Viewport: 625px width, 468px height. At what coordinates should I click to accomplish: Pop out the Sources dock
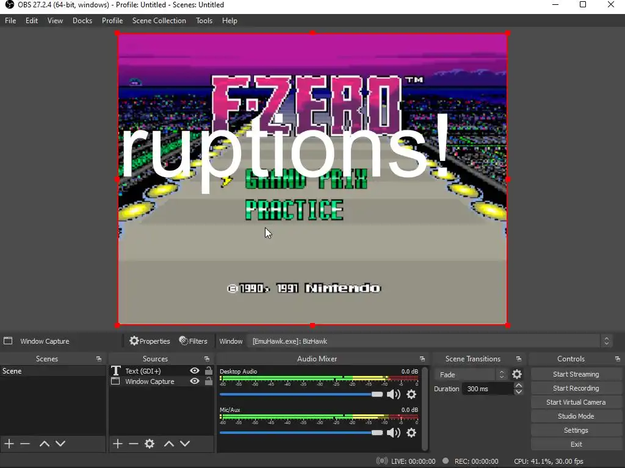206,359
